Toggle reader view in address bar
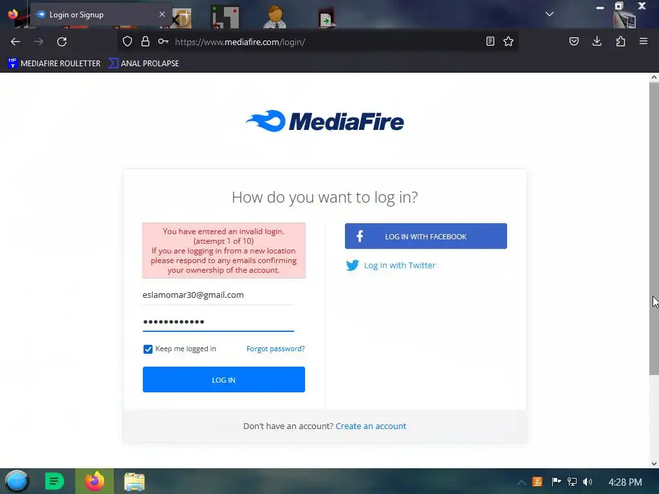Viewport: 659px width, 494px height. click(490, 42)
